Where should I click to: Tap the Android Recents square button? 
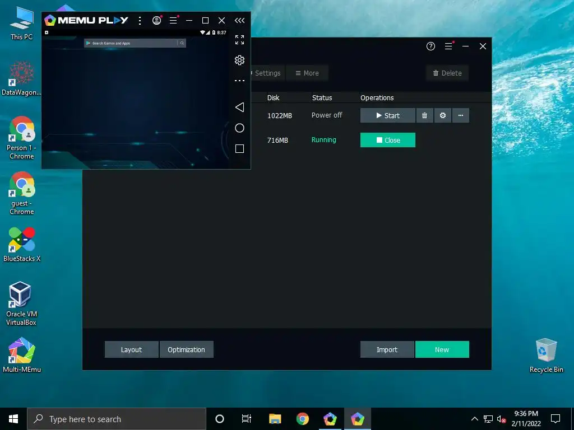coord(239,148)
